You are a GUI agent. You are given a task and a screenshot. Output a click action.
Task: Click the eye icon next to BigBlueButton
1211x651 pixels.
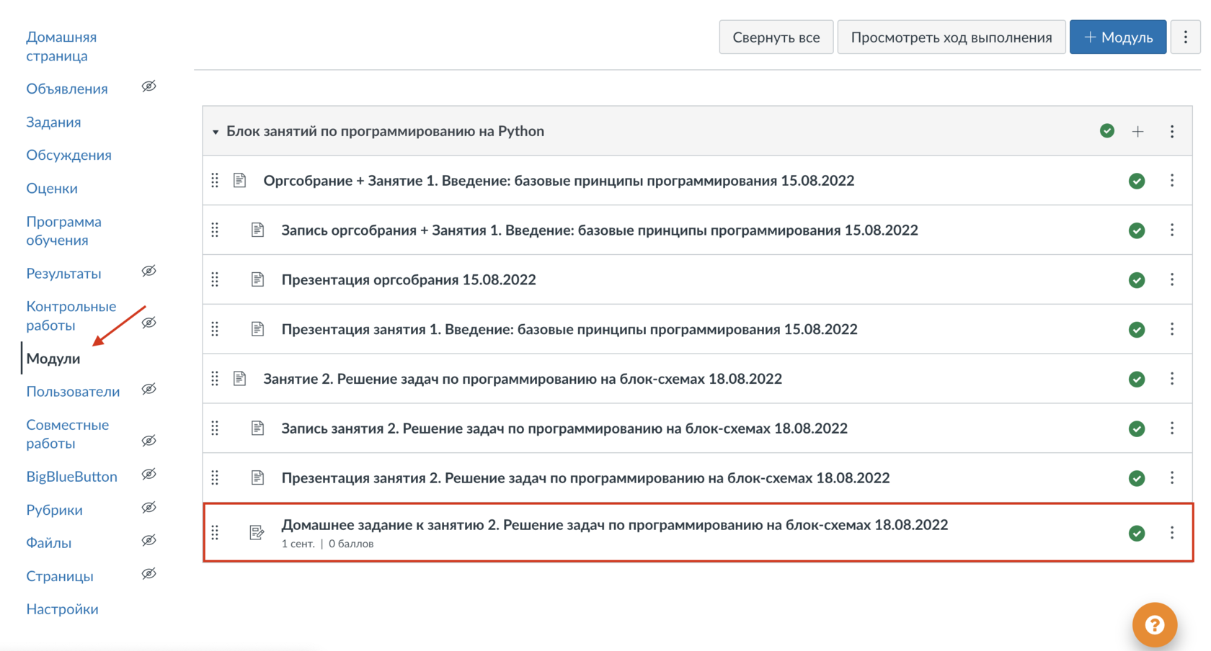click(149, 475)
